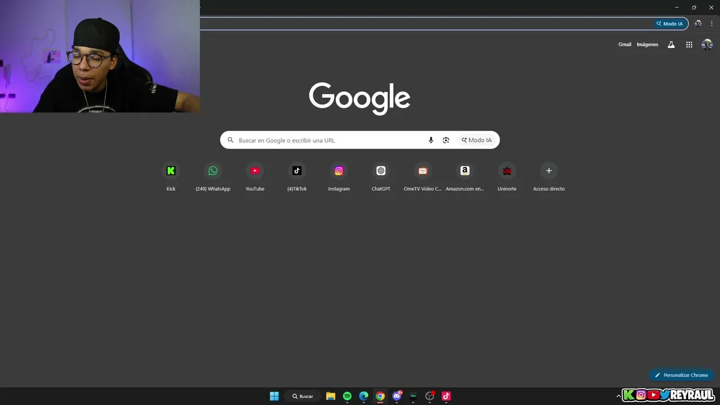Open Discord from the taskbar

click(397, 396)
